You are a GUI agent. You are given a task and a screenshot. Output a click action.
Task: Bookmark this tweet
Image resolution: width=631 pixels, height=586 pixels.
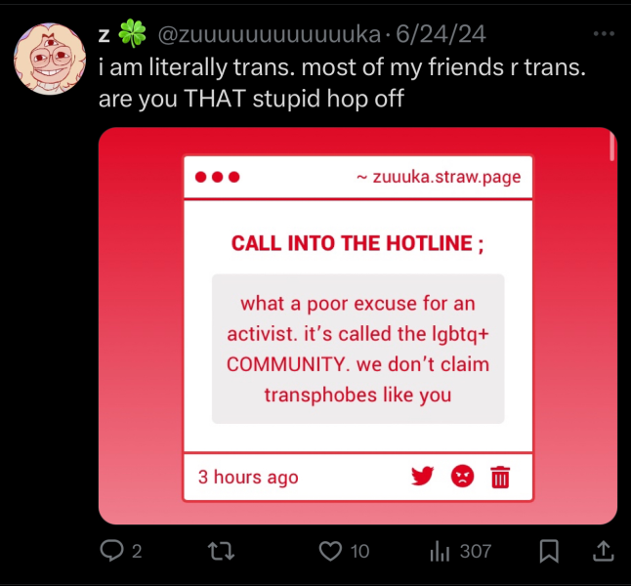point(549,551)
